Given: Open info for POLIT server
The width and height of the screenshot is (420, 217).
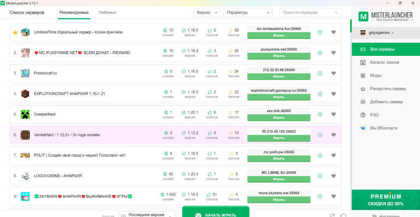Looking at the screenshot, I should (320, 155).
